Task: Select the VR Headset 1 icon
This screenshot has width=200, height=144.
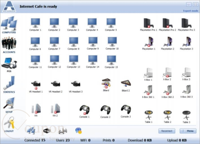Action: [x=36, y=85]
